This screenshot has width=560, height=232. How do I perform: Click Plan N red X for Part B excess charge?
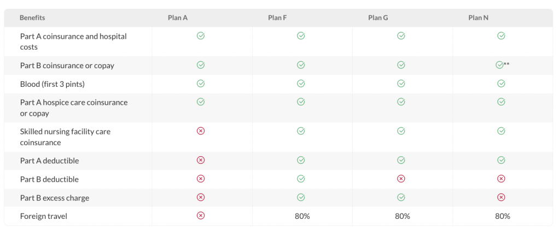click(x=501, y=197)
